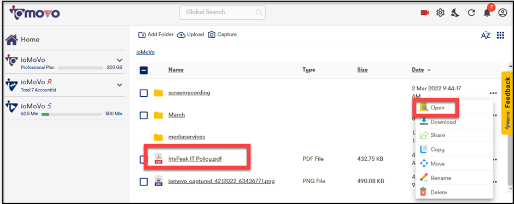This screenshot has width=514, height=204.
Task: Start recording with the red video camera icon
Action: pyautogui.click(x=425, y=13)
